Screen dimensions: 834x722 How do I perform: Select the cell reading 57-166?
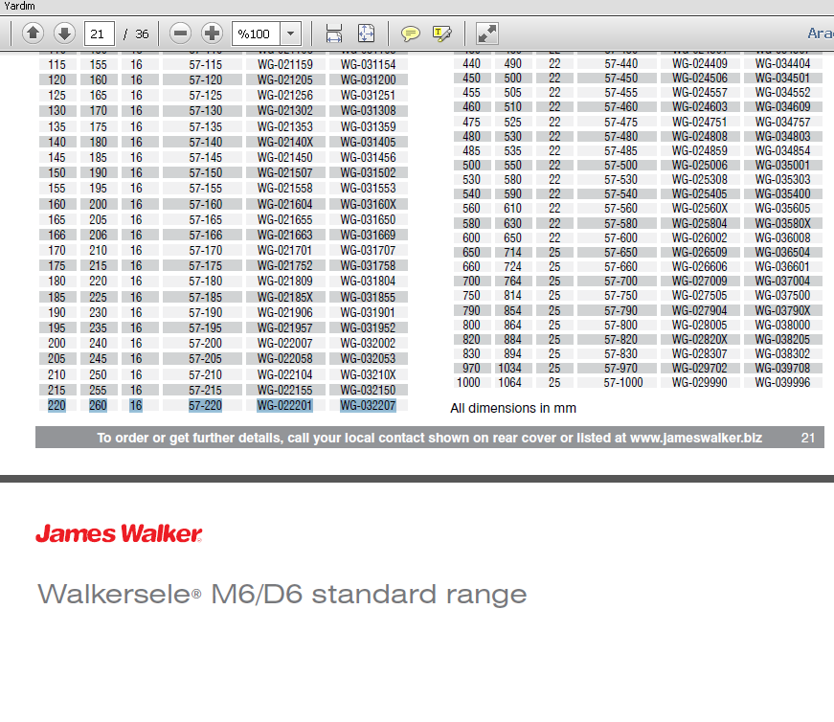coord(205,236)
